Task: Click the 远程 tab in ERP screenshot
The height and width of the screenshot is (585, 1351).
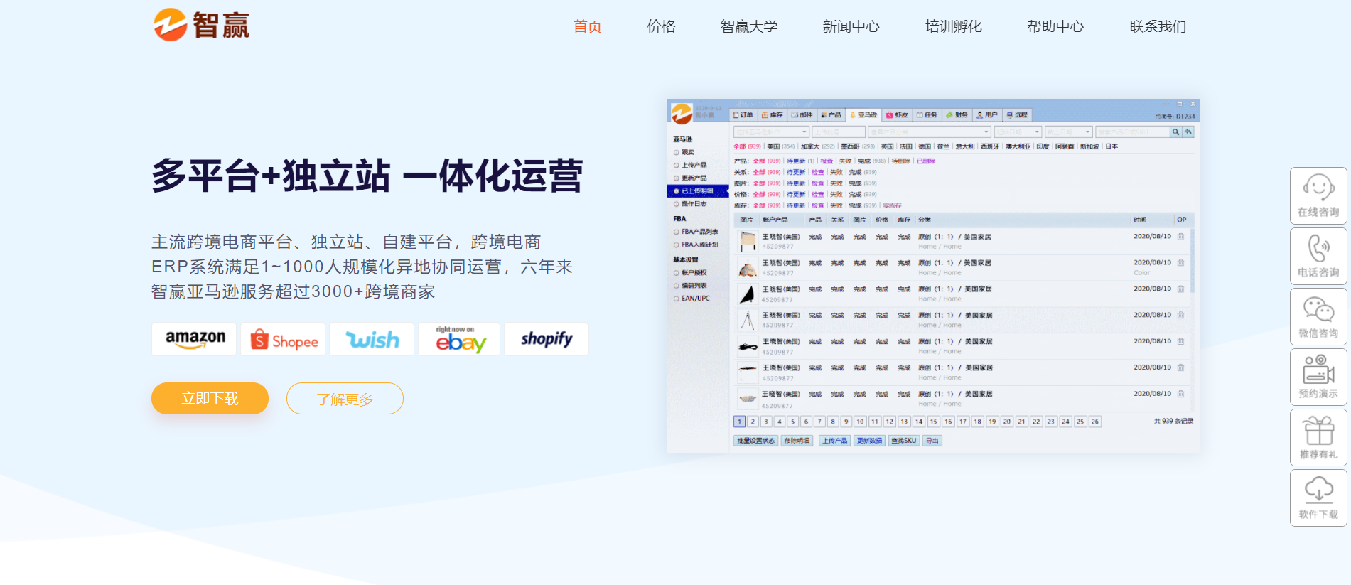Action: pyautogui.click(x=1017, y=114)
